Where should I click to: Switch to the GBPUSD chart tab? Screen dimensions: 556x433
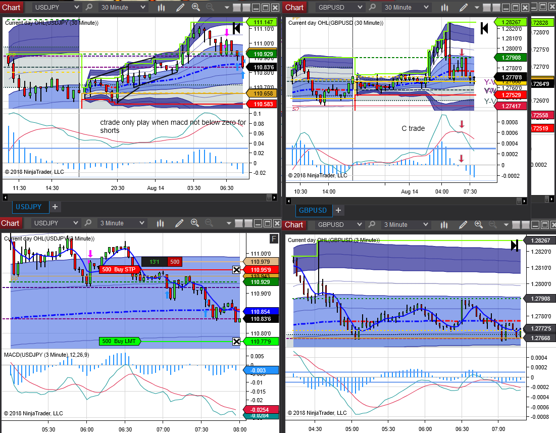pos(313,210)
